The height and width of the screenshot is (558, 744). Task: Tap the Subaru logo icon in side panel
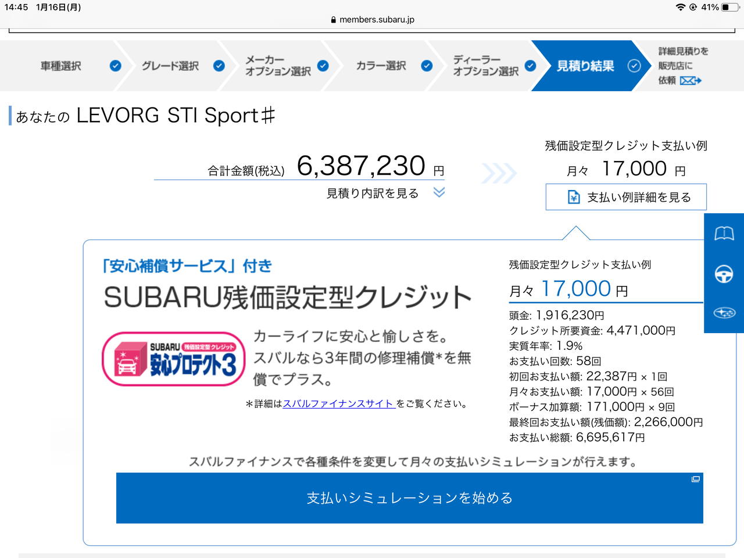coord(724,313)
